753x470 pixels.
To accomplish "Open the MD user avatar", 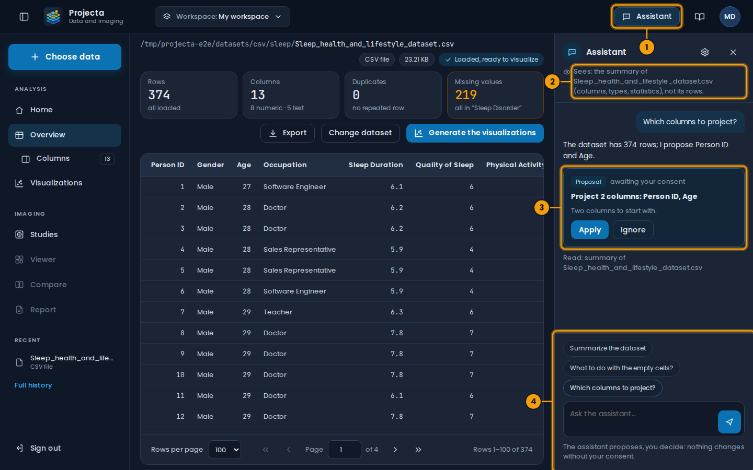I will (730, 17).
